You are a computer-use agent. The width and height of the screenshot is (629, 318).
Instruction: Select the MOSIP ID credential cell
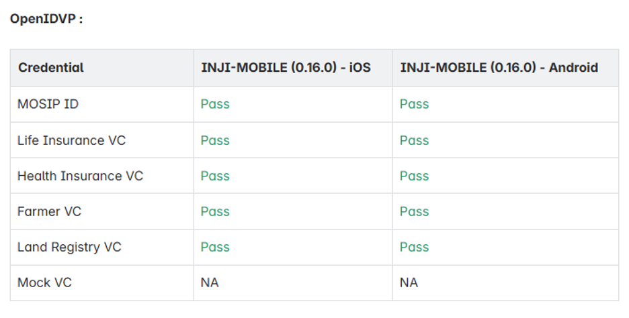pos(48,104)
